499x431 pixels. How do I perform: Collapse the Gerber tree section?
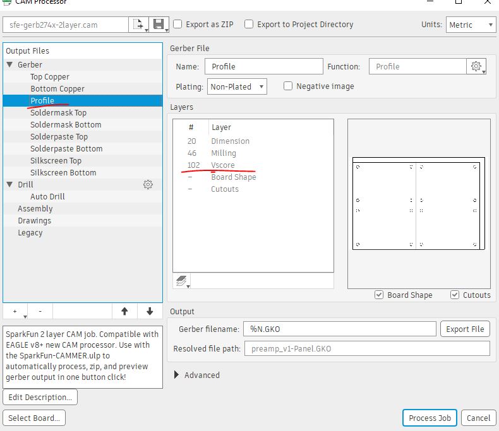pyautogui.click(x=10, y=64)
